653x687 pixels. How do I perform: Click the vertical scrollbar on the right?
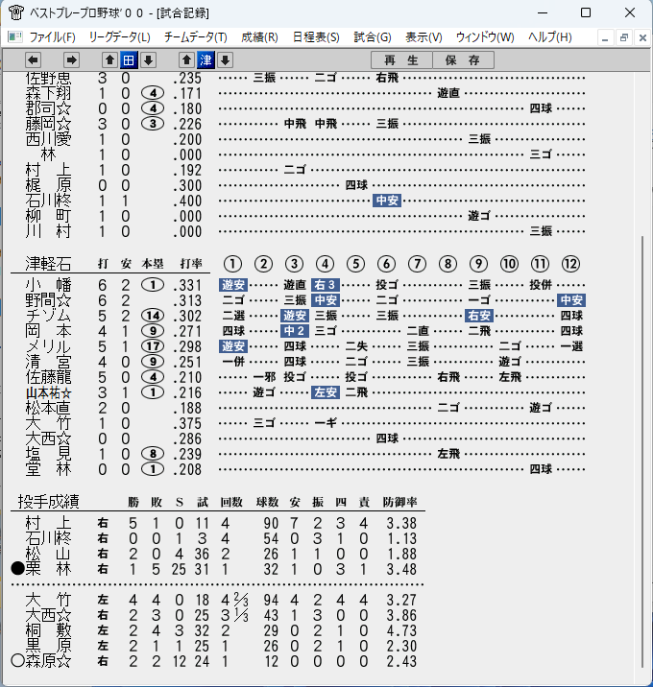pos(642,451)
